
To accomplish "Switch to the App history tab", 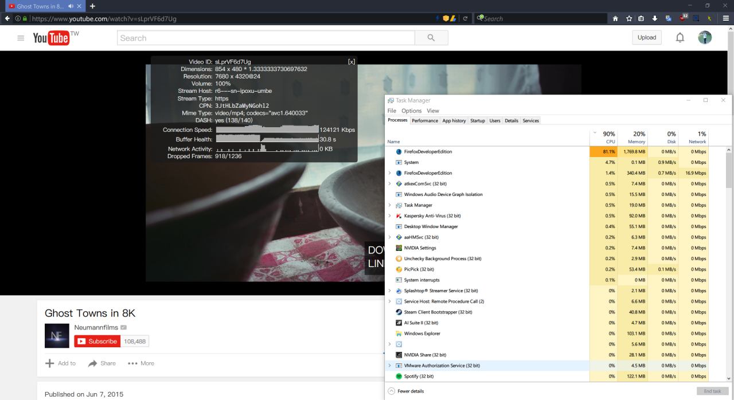I will coord(454,121).
